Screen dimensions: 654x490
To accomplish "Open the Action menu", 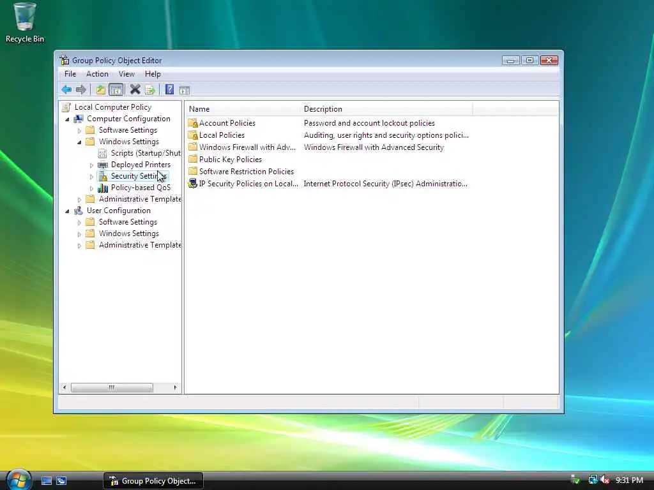I will pos(97,74).
